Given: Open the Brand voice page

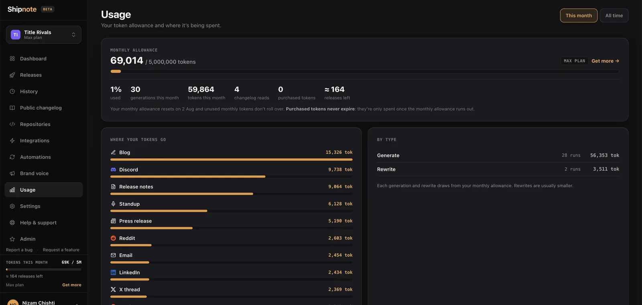Looking at the screenshot, I should (44, 173).
